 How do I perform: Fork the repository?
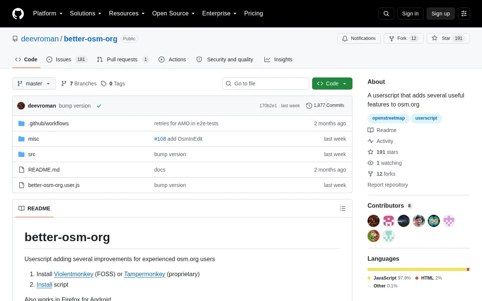[404, 38]
